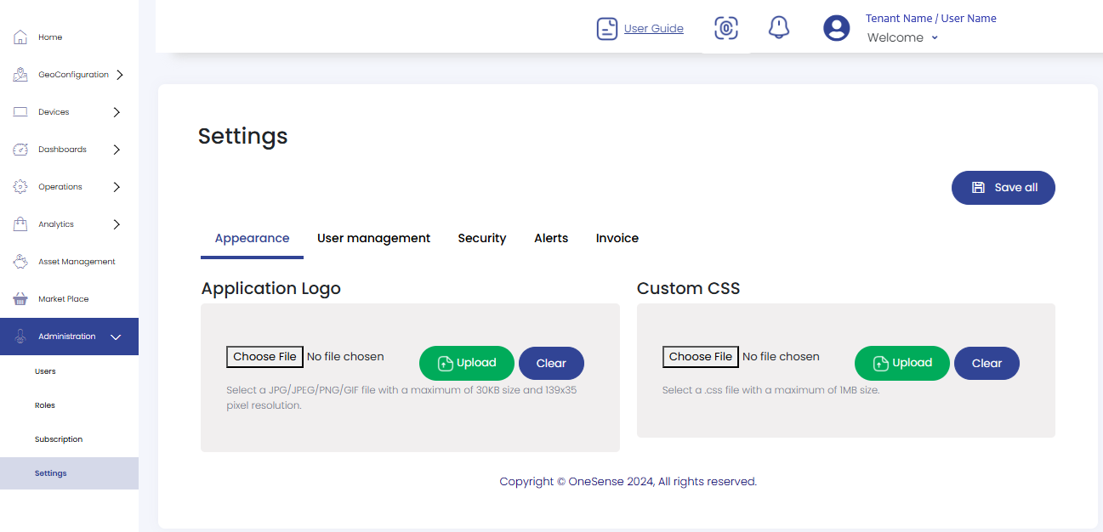
Task: Click the user profile avatar icon
Action: click(836, 28)
